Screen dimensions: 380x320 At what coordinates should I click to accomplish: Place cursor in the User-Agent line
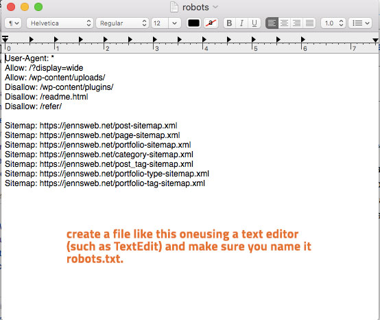[x=29, y=58]
